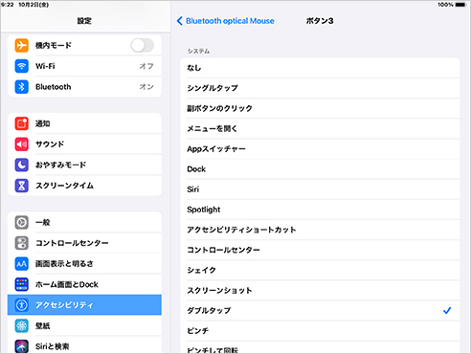
Task: Click the Home Screen & Dock icon
Action: click(22, 284)
